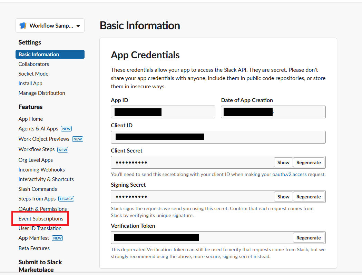The image size is (362, 275).
Task: Open Slash Commands settings
Action: [38, 189]
